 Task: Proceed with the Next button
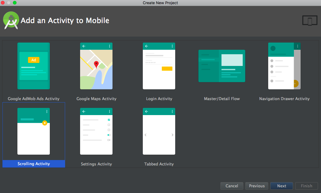point(281,186)
